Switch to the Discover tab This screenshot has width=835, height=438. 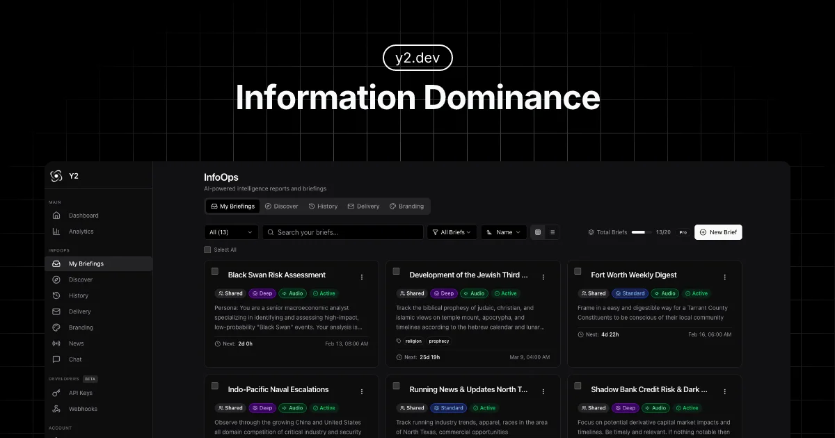click(x=281, y=206)
